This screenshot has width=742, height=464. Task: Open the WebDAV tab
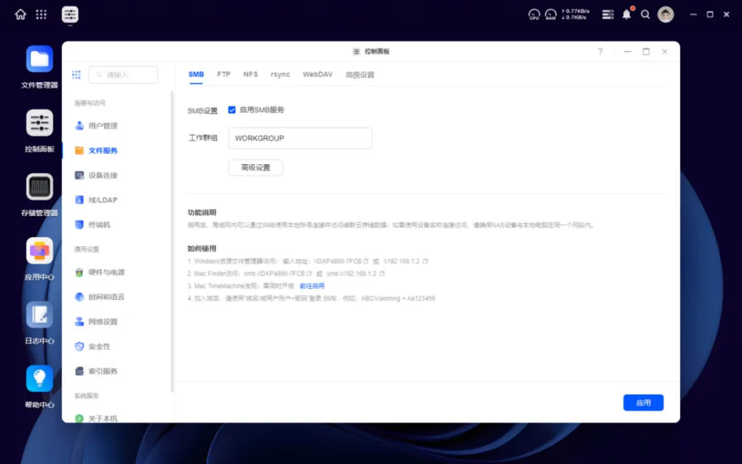click(x=317, y=74)
